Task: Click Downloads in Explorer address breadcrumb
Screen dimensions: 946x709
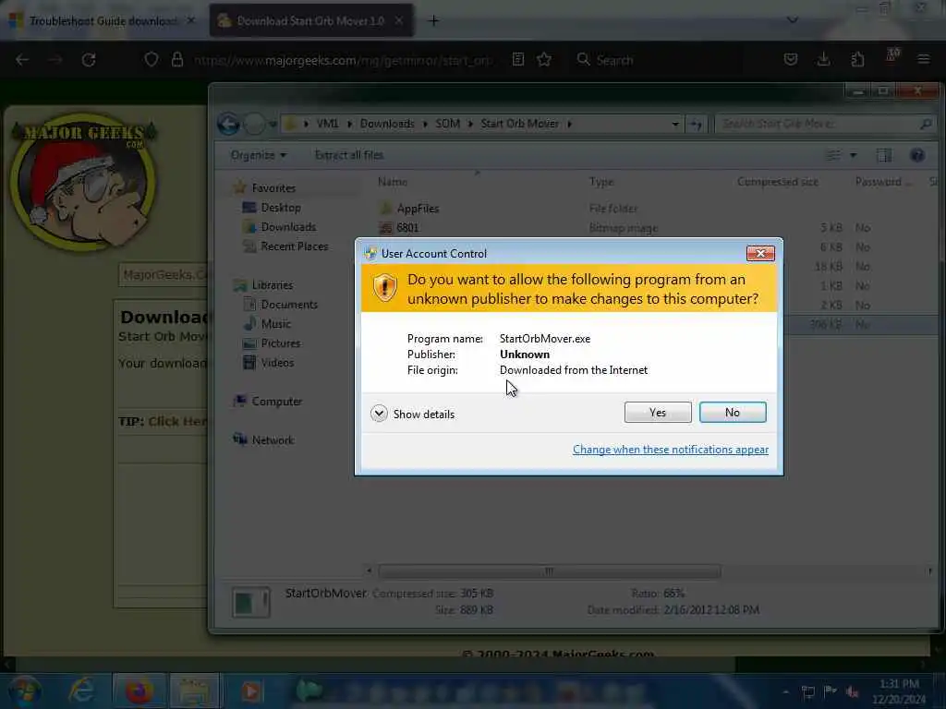Action: [x=387, y=124]
